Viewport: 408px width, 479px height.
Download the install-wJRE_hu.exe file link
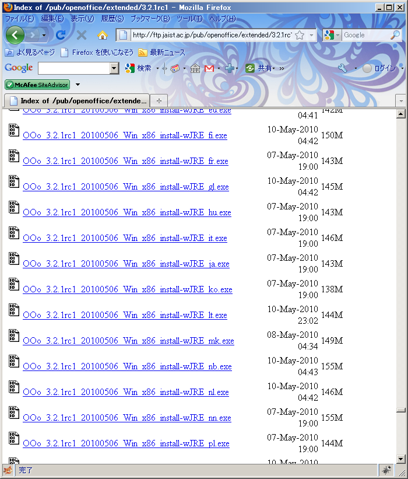point(127,212)
